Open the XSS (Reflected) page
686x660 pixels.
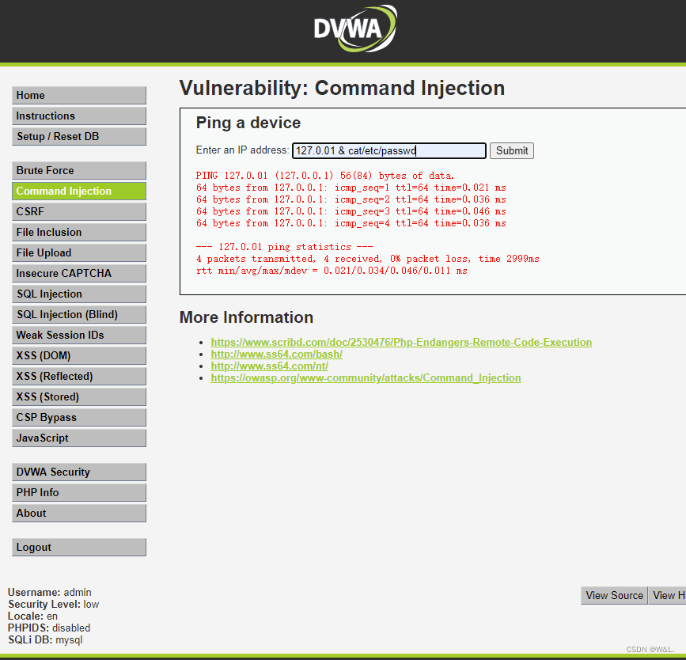coord(79,377)
